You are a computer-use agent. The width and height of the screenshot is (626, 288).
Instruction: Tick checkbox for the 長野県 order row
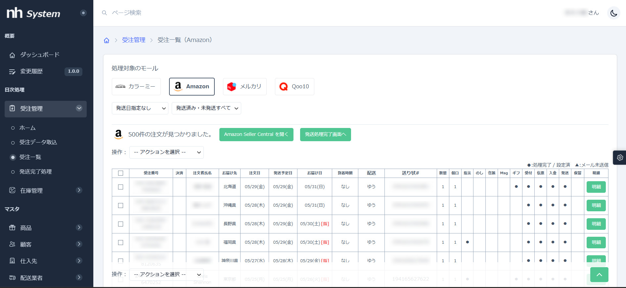121,224
